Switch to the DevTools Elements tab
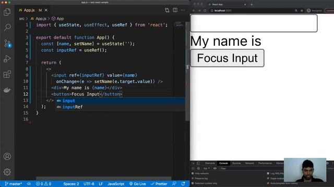Viewport: 334px width, 187px height. point(210,163)
